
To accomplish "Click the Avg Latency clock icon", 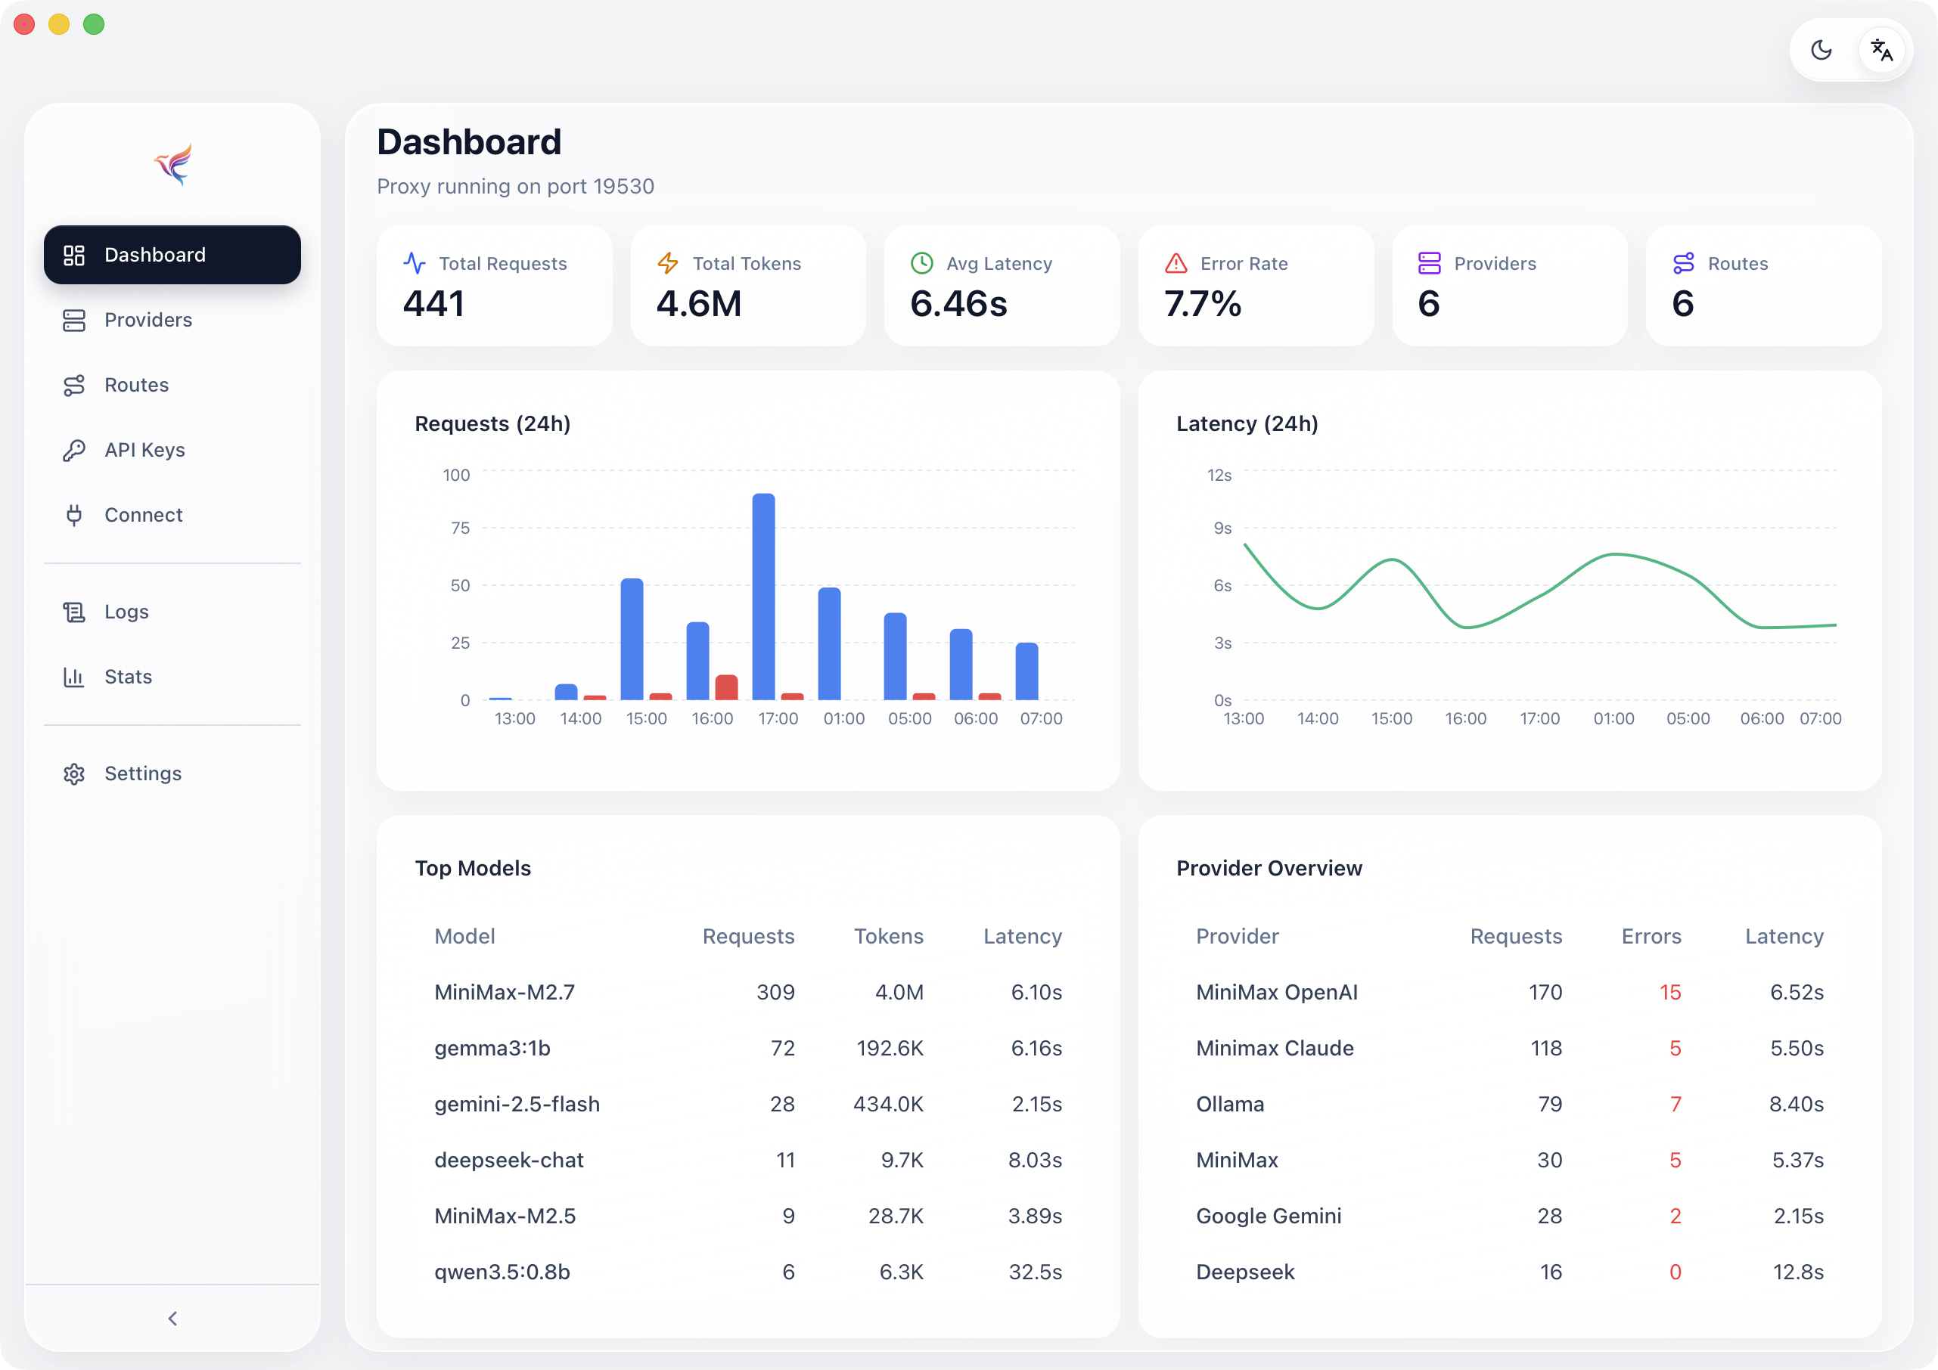I will [x=922, y=263].
